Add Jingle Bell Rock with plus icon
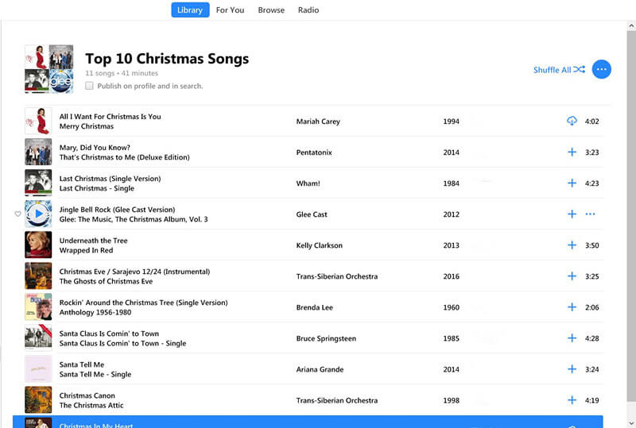The width and height of the screenshot is (636, 428). [x=572, y=214]
